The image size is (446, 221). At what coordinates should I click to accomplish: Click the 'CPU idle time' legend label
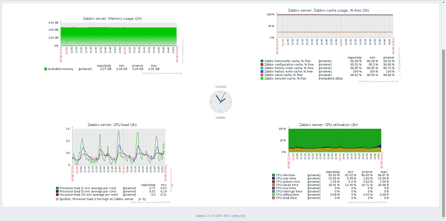285,175
